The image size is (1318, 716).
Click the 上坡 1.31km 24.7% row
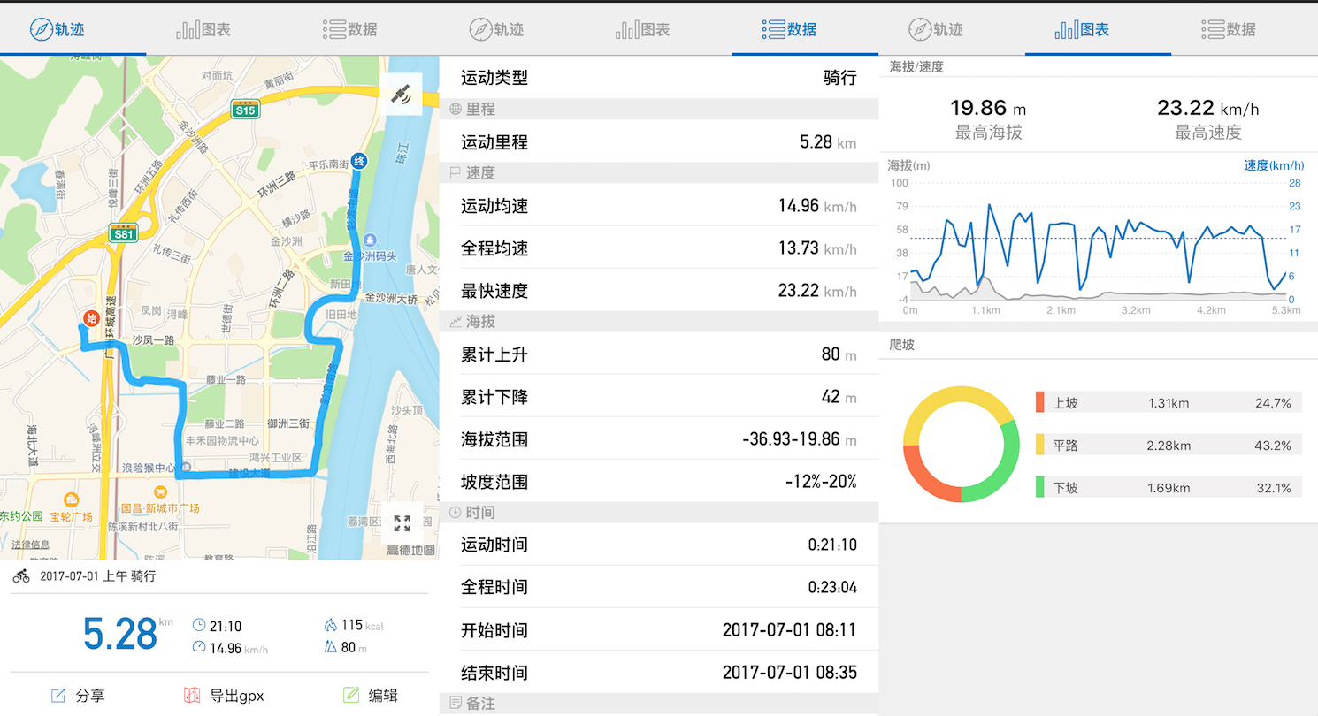click(x=1168, y=403)
